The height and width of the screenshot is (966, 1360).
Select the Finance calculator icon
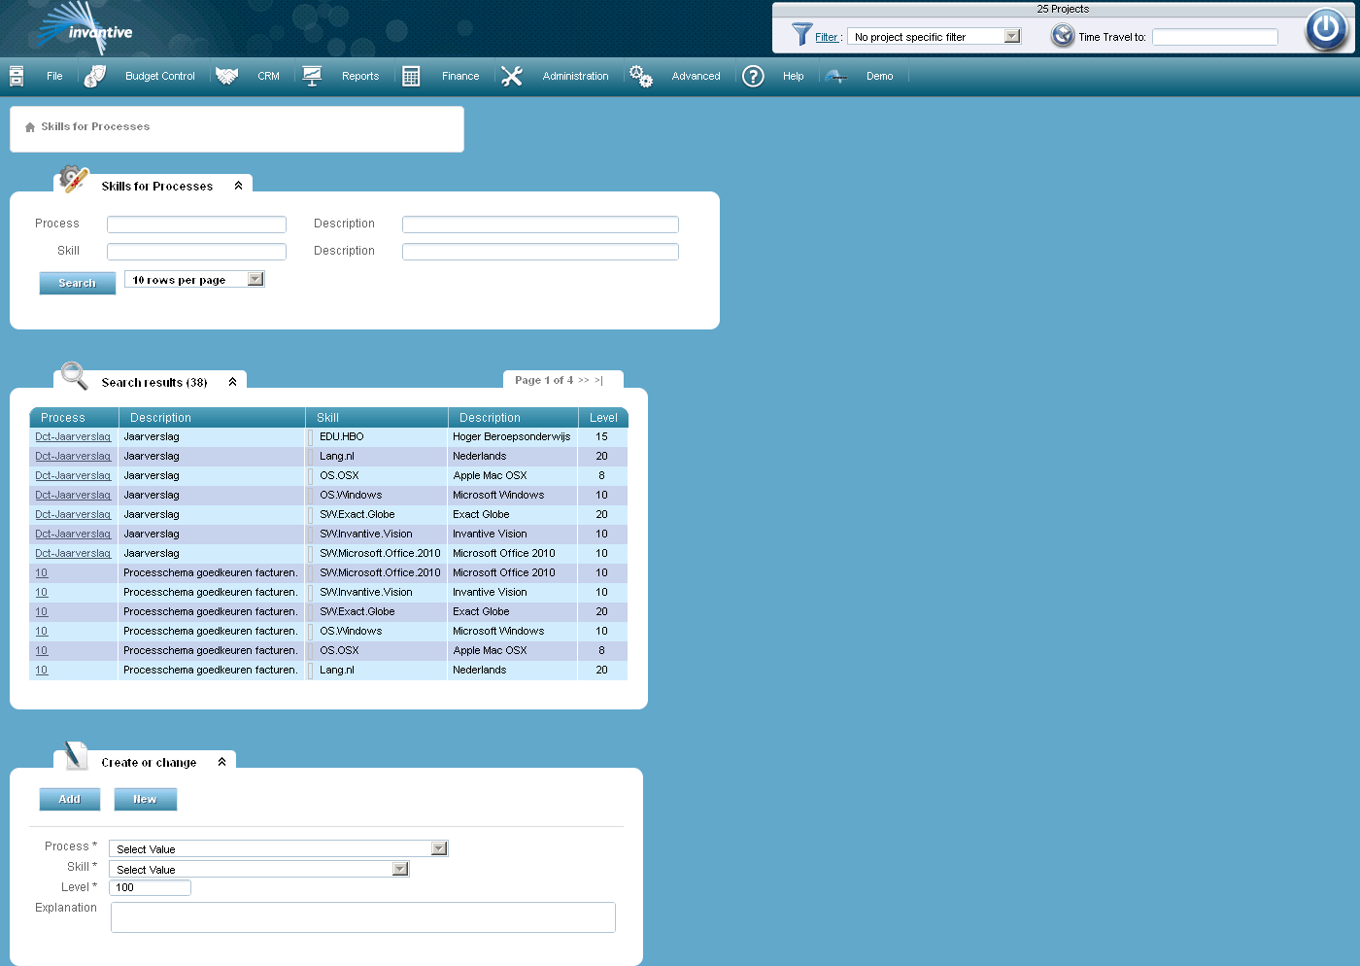point(410,75)
